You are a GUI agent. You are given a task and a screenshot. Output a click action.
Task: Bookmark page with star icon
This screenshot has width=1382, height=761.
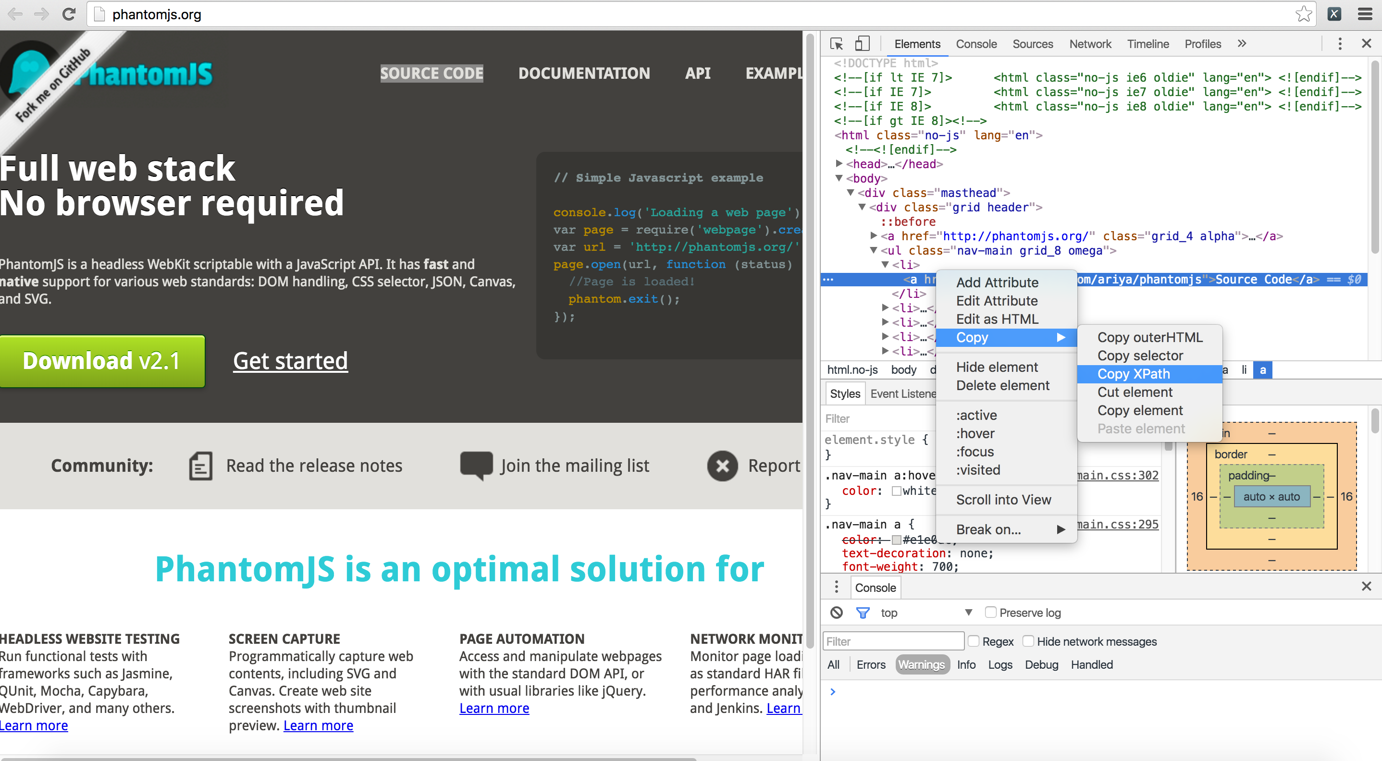point(1304,14)
